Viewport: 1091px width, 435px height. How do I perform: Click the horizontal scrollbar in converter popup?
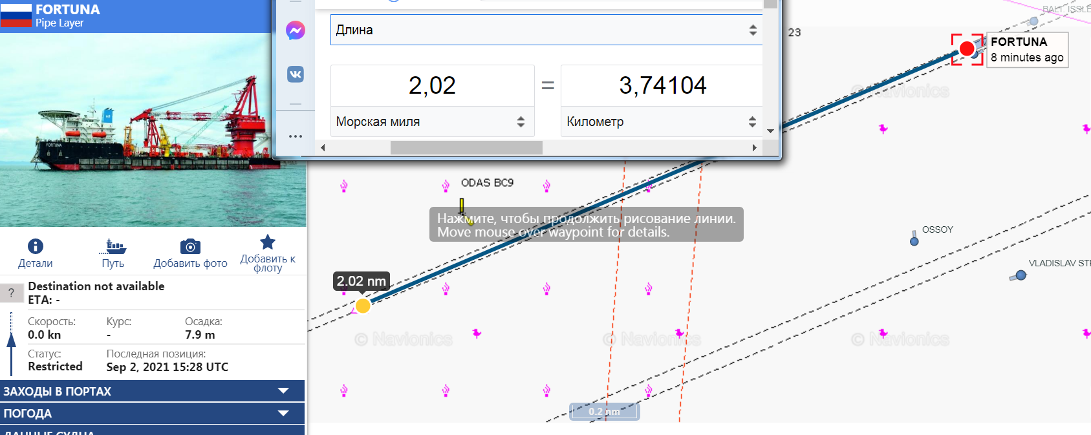466,148
